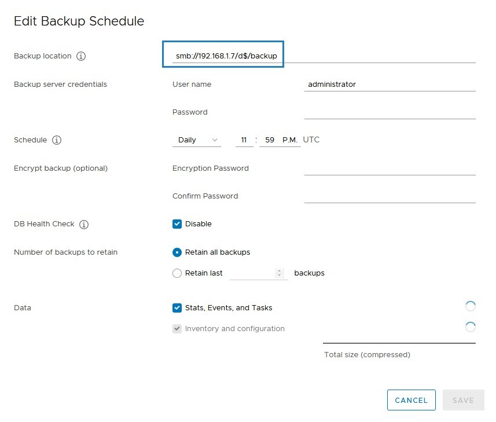
Task: Cancel editing the backup schedule
Action: (412, 400)
